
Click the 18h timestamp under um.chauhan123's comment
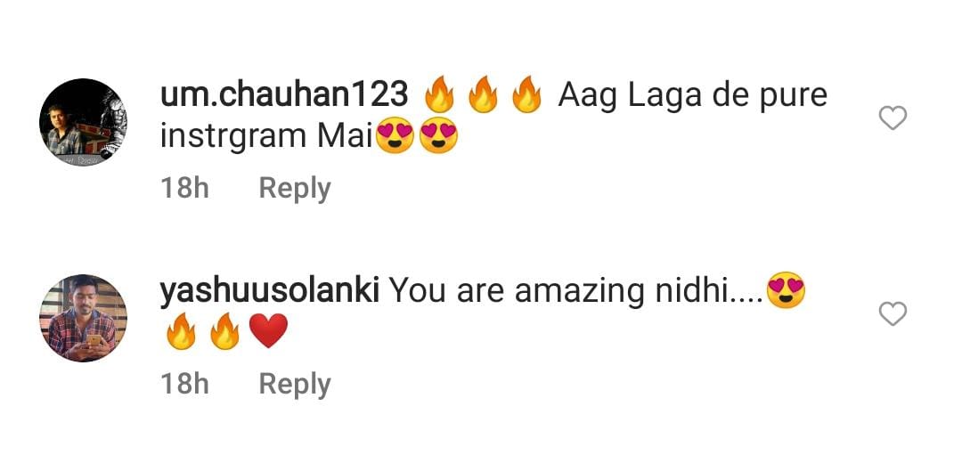(x=184, y=188)
